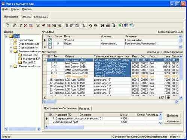Click the funnel filter icon
Viewport: 187px width, 140px height.
[38, 25]
